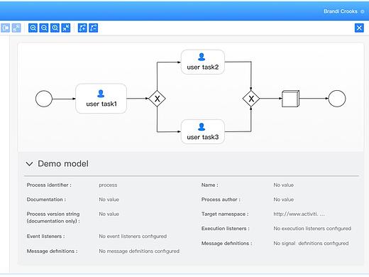This screenshot has height=277, width=369.
Task: Click the 'Execution listeners :' label
Action: [226, 229]
